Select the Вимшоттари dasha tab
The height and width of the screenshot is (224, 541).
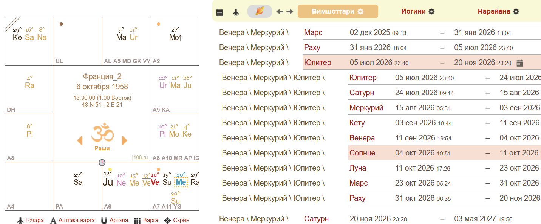pyautogui.click(x=338, y=11)
